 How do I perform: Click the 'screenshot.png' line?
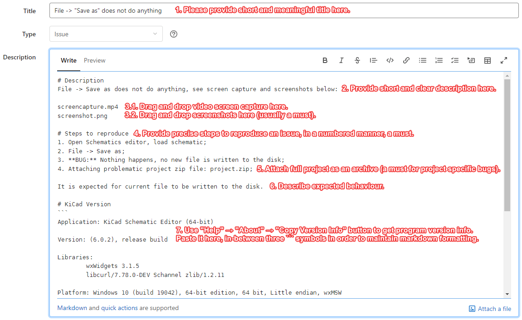point(82,116)
